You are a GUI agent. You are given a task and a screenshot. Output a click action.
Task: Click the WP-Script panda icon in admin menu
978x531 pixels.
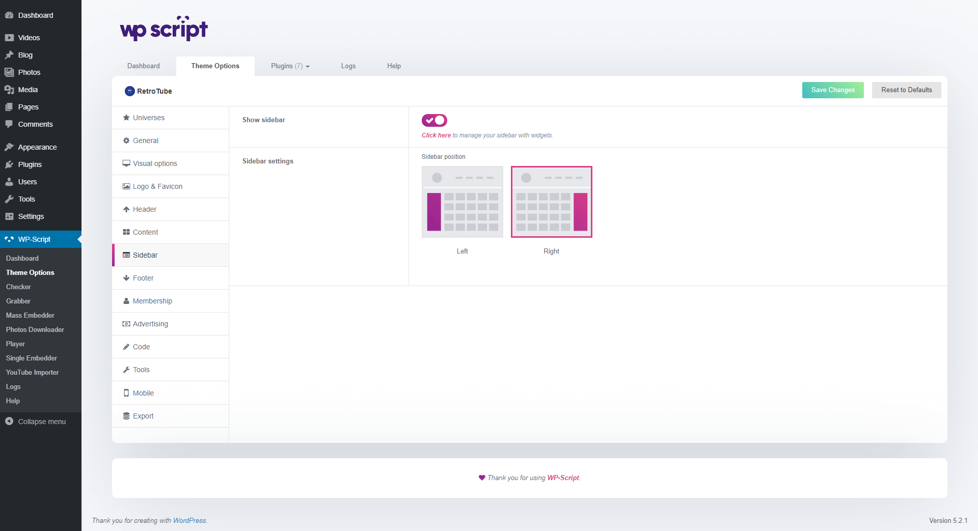[x=9, y=239]
